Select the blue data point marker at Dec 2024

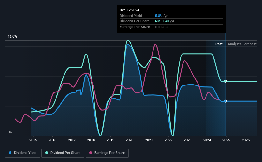coord(225,101)
